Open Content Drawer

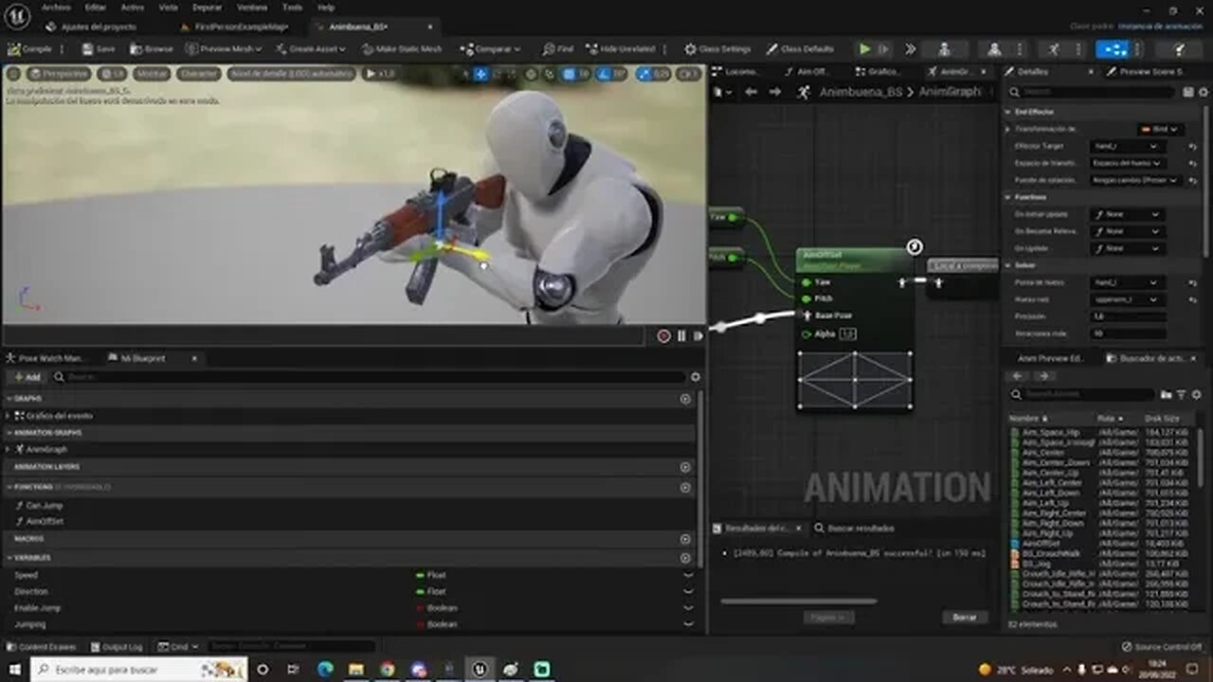tap(42, 647)
